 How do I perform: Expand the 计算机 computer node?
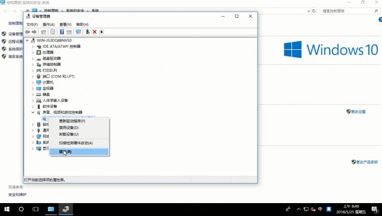[33, 82]
